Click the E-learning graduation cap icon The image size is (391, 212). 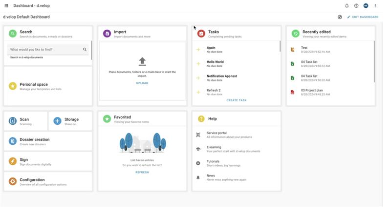point(198,149)
